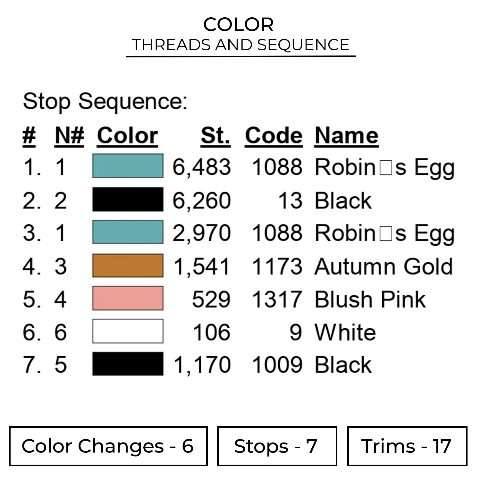
Task: Click the black swatch for code 13
Action: [128, 199]
